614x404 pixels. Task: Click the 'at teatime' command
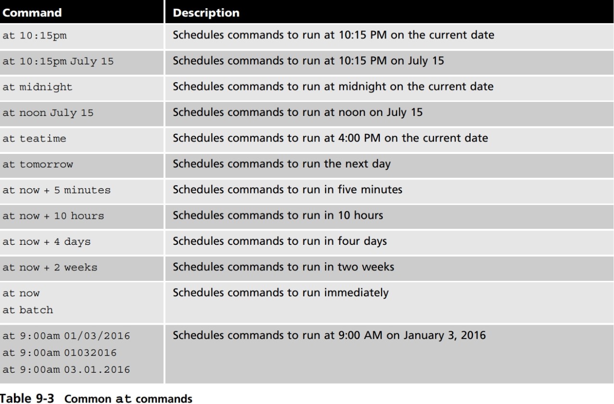[x=34, y=139]
